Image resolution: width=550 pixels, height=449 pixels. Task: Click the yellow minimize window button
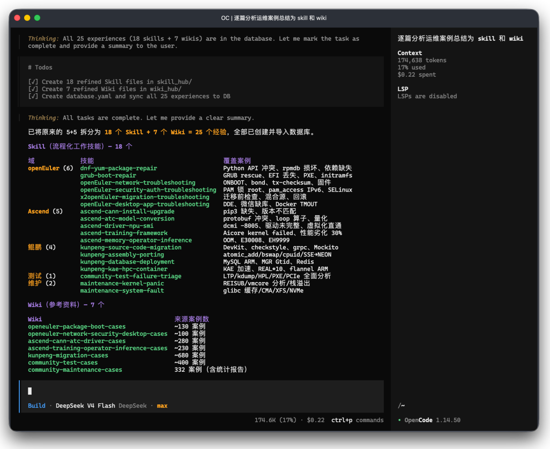(27, 18)
